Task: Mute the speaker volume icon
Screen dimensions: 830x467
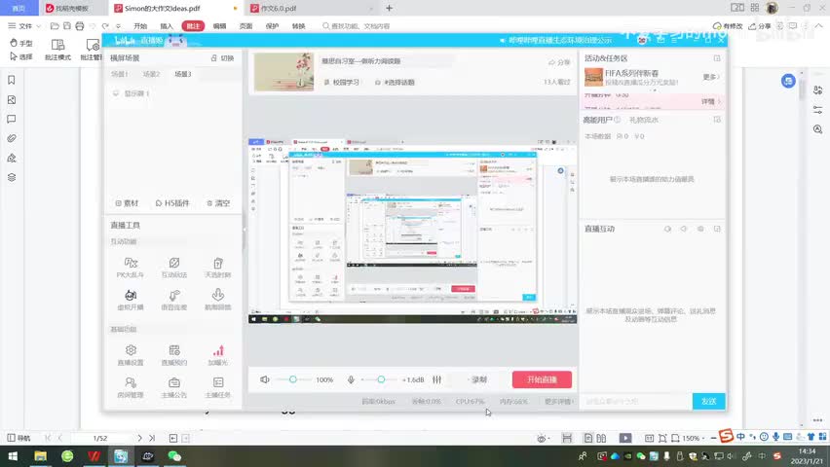Action: coord(265,379)
